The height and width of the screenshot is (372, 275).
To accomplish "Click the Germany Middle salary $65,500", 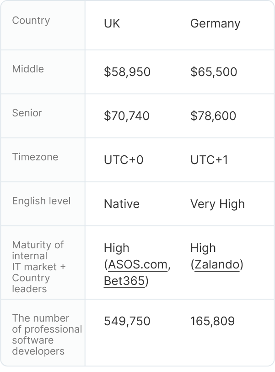I will point(214,72).
